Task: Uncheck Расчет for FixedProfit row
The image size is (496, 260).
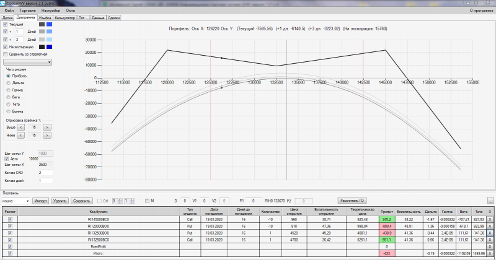Action: point(10,246)
